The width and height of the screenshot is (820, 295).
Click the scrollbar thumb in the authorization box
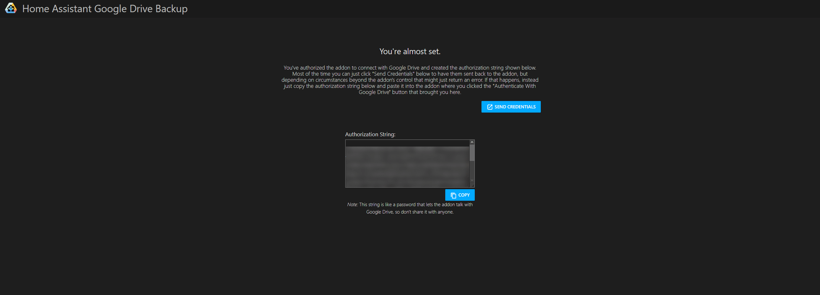click(x=472, y=153)
